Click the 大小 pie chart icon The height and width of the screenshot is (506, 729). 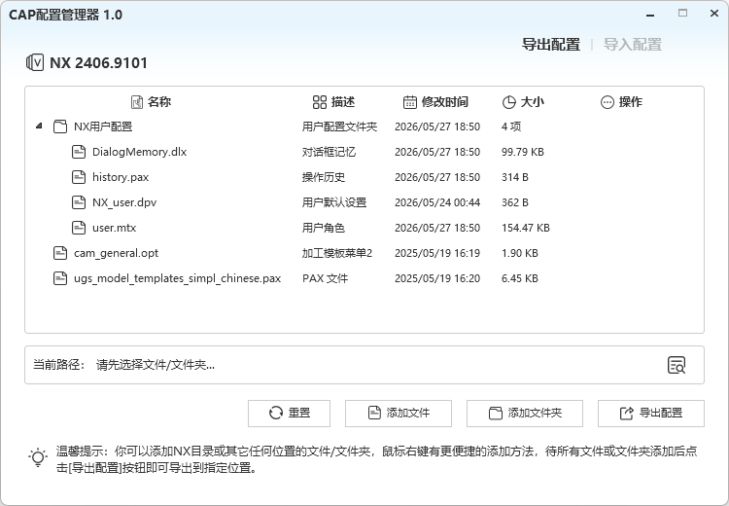pos(509,102)
